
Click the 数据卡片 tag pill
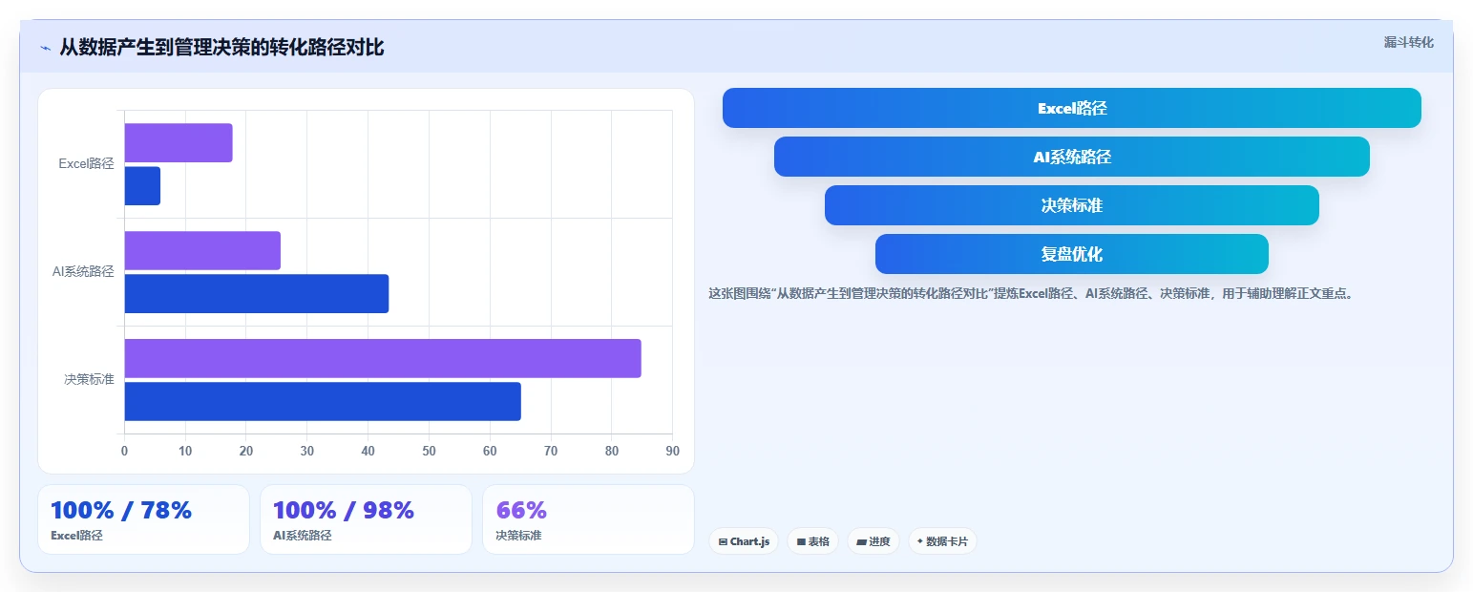(942, 541)
